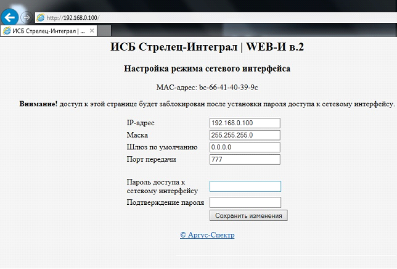397x269 pixels.
Task: Open the © Аргус-Спектр link
Action: 207,235
